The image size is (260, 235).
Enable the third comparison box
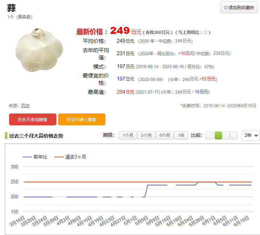point(226,135)
